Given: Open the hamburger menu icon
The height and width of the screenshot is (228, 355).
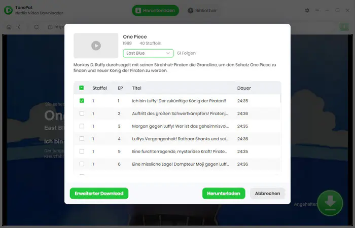Looking at the screenshot, I should pyautogui.click(x=317, y=11).
